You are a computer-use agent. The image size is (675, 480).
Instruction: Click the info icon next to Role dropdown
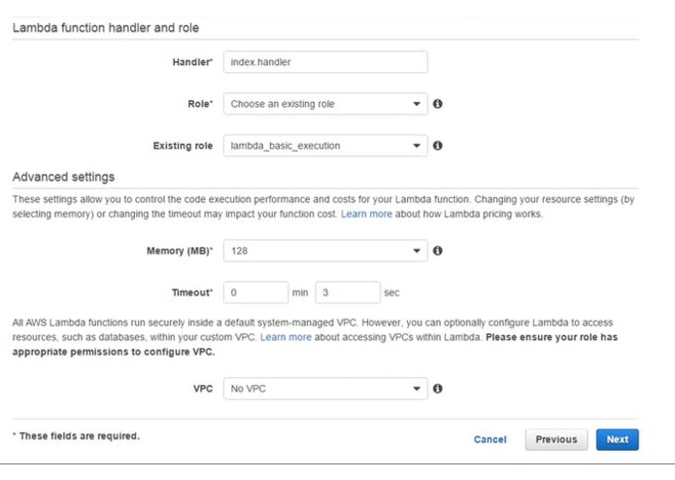coord(437,104)
